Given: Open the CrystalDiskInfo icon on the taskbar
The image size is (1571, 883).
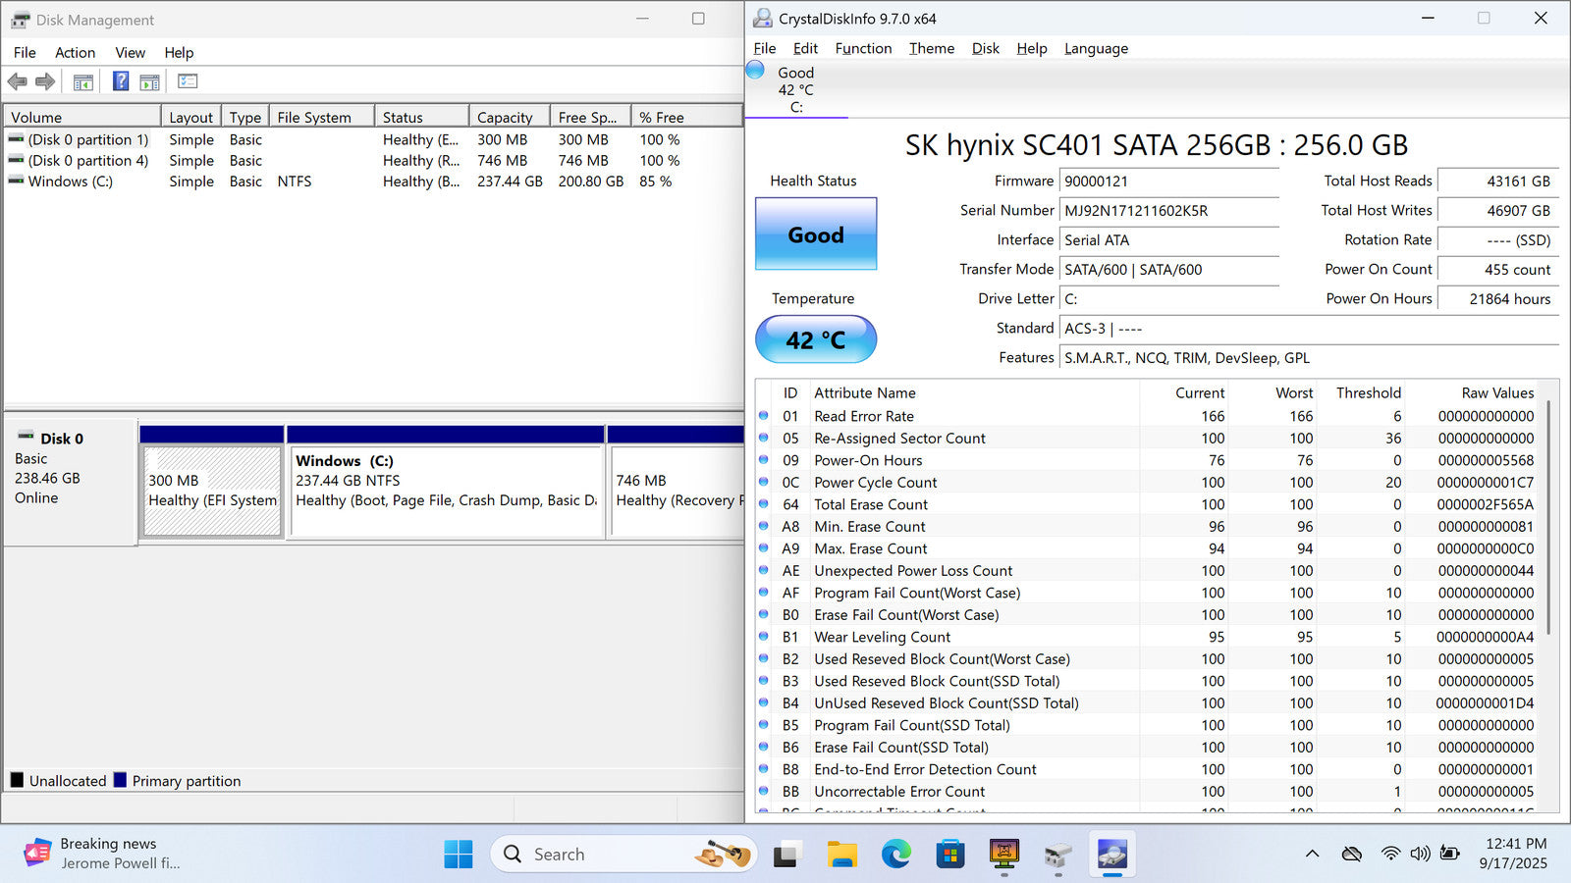Looking at the screenshot, I should (x=1111, y=855).
